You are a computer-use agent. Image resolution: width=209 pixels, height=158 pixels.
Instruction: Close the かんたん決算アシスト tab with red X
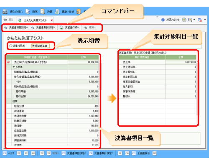tap(52, 20)
